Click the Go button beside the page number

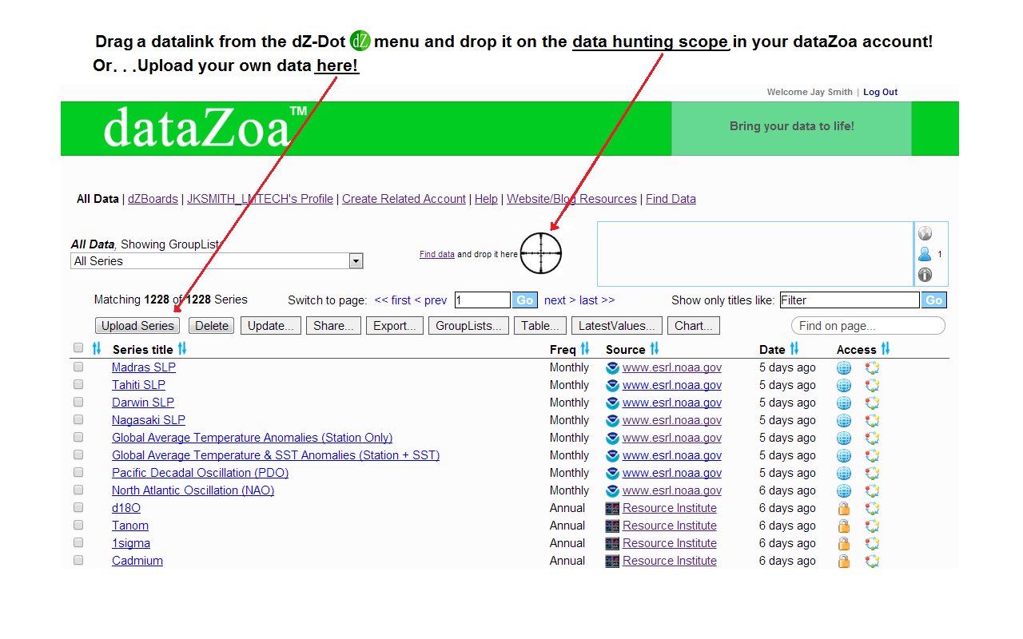525,300
